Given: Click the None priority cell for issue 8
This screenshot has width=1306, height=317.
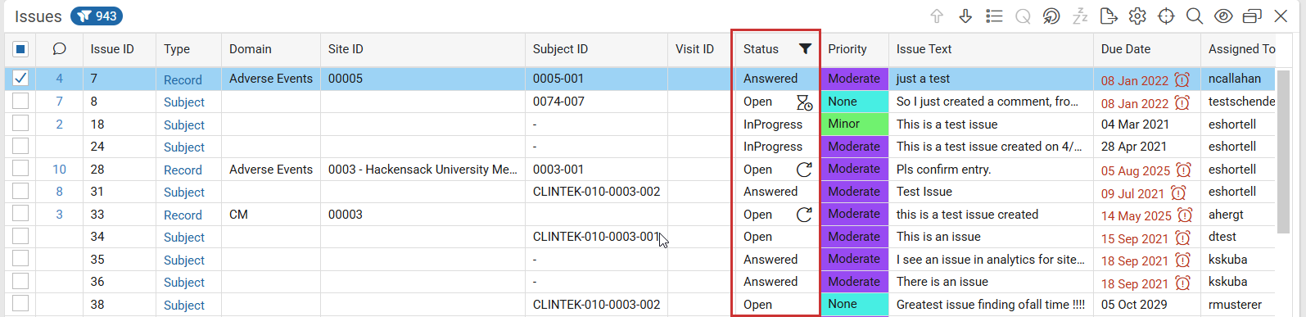Looking at the screenshot, I should tap(854, 102).
